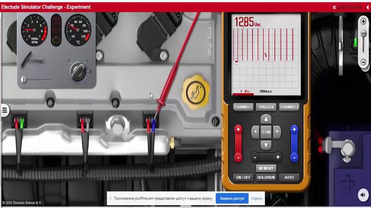
Task: Adjust the throttle slider on dashboard panel
Action: (24, 80)
